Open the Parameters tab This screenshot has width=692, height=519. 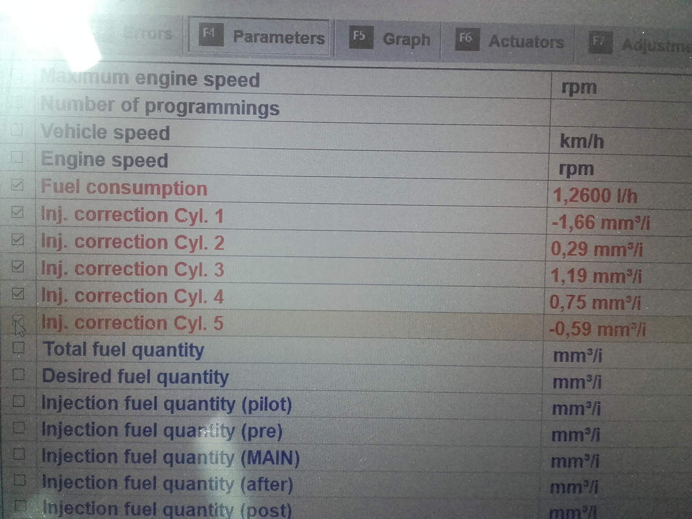pyautogui.click(x=259, y=37)
